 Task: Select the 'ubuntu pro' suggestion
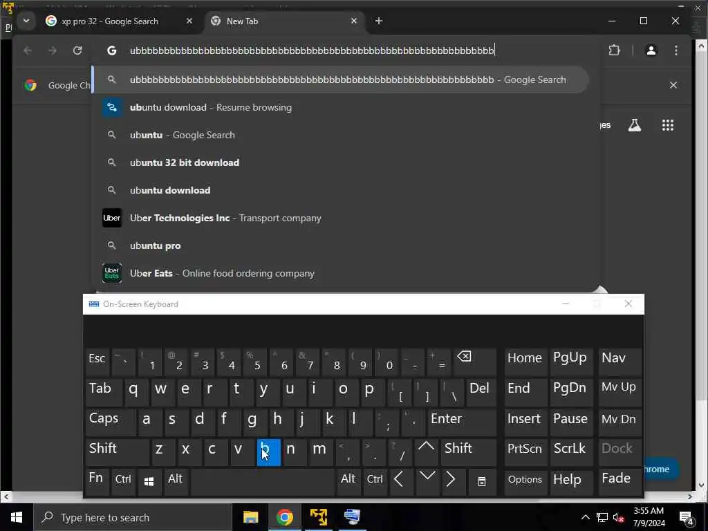342,245
